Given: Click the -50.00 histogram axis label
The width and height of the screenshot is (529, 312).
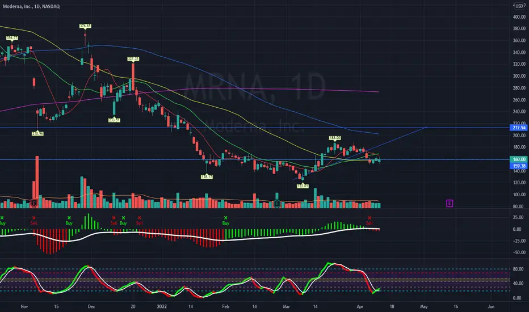Looking at the screenshot, I should pyautogui.click(x=519, y=252).
